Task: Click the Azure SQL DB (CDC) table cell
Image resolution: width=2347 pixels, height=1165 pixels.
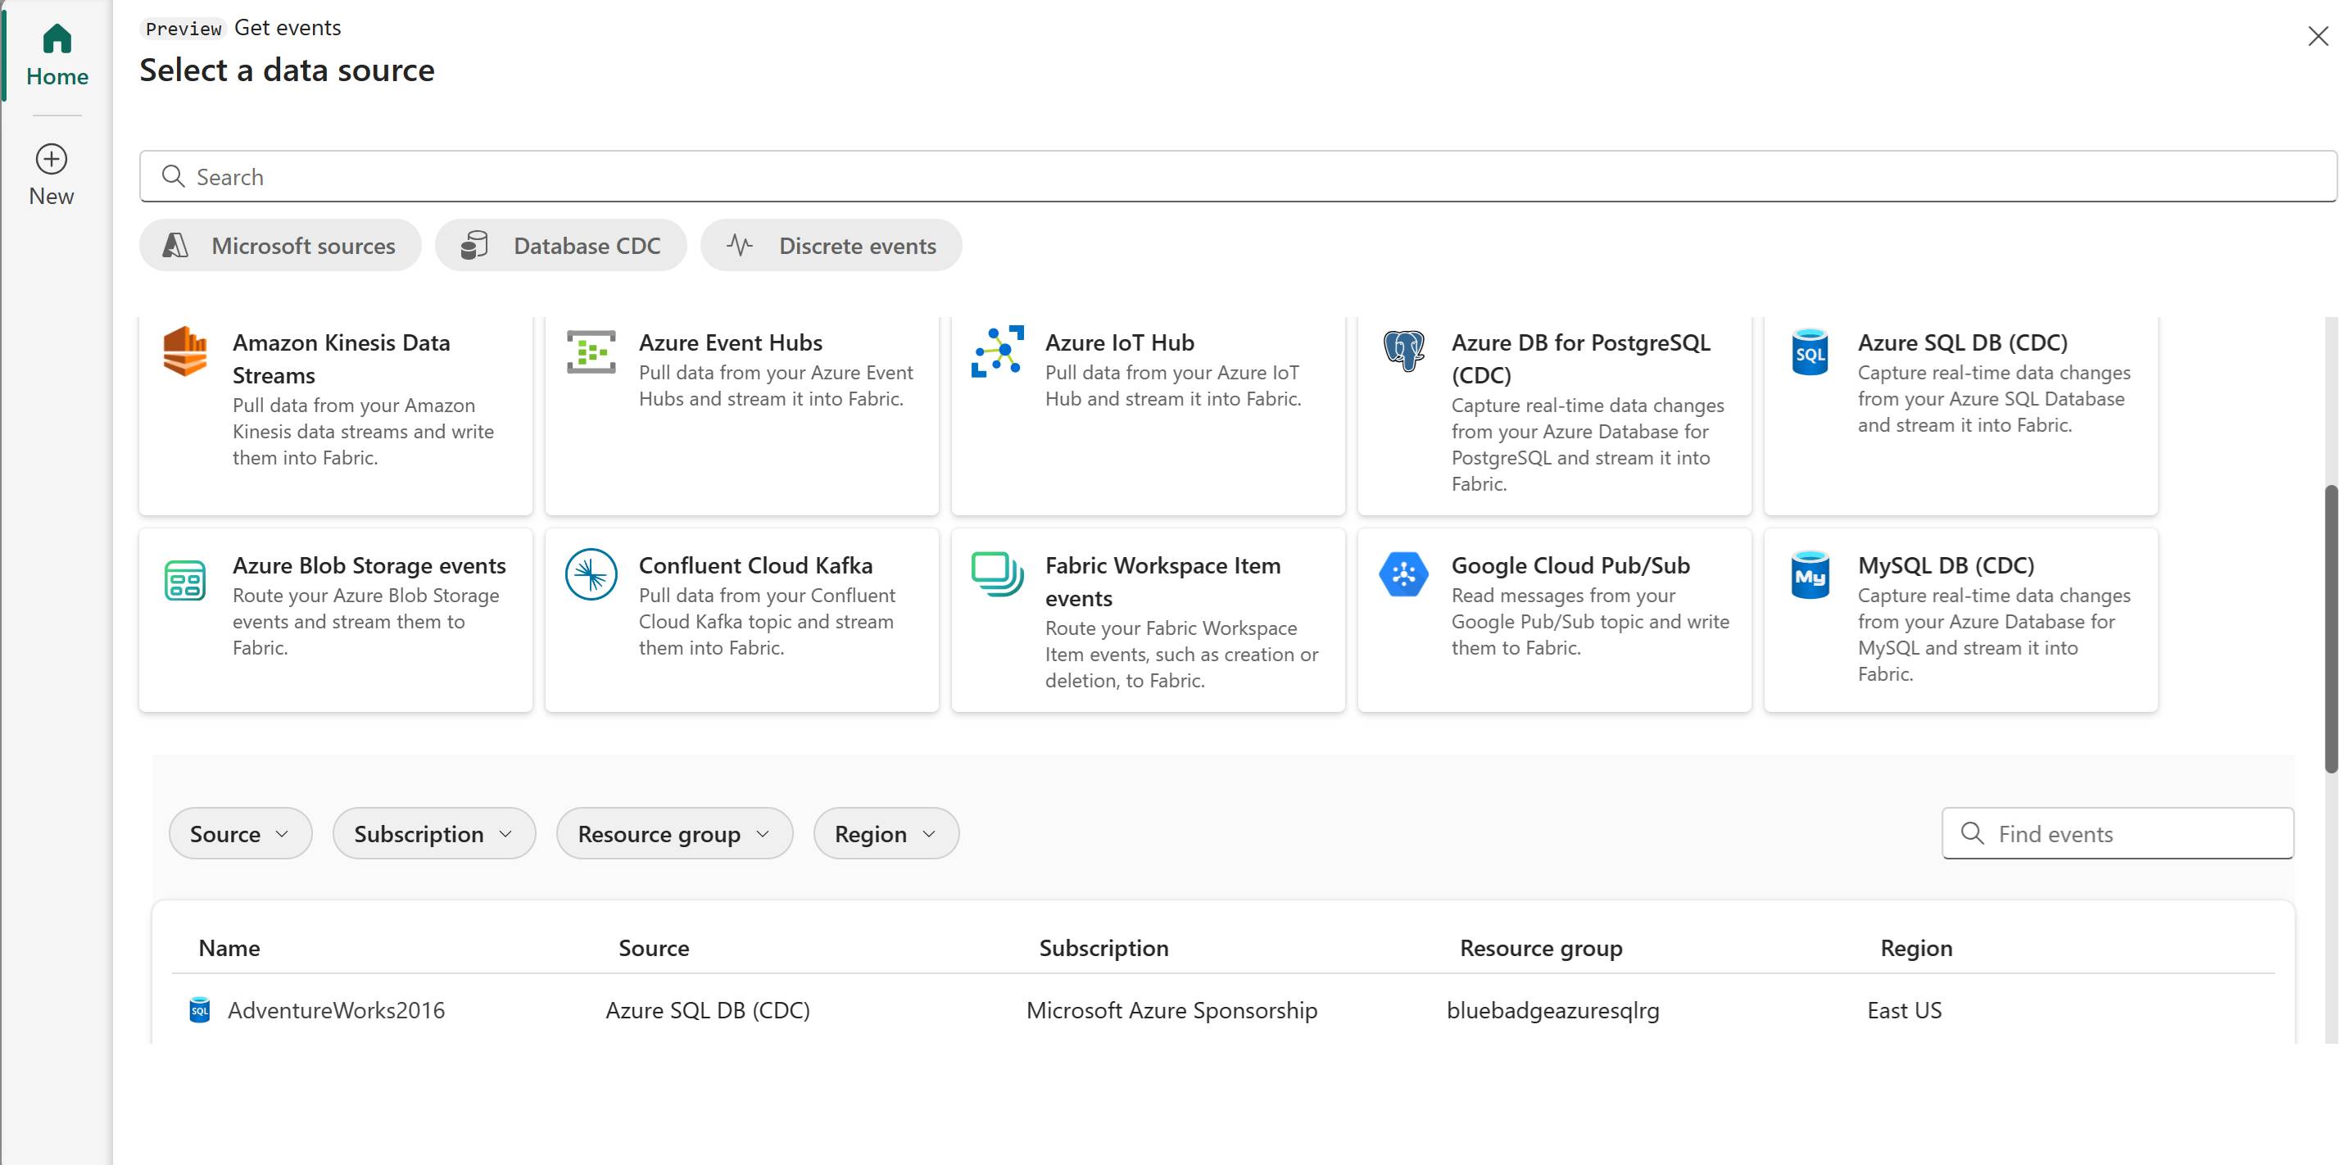Action: (708, 1010)
